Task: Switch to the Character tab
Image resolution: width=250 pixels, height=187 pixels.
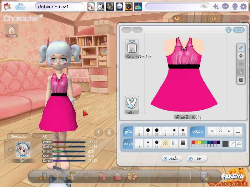Action: 19,136
